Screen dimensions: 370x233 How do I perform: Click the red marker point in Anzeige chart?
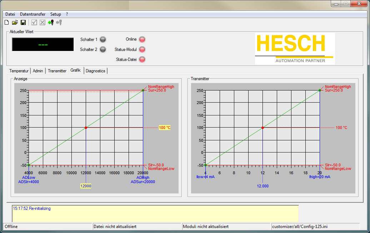pyautogui.click(x=86, y=128)
